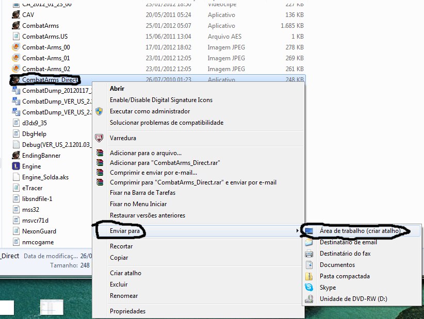Viewport: 424px width, 319px height.
Task: Click the Combat-Arms_02 JPEG icon
Action: 16,69
